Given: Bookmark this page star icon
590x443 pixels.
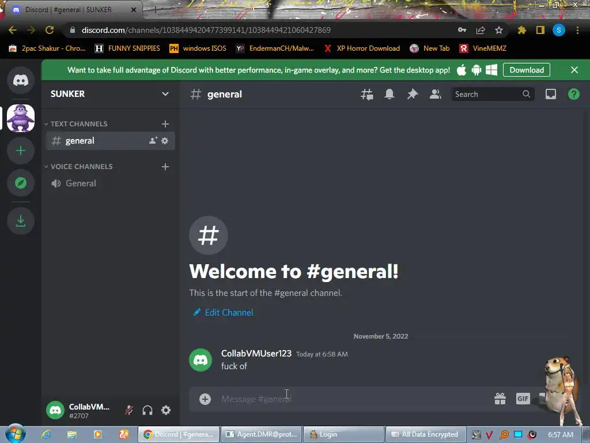Looking at the screenshot, I should coord(499,30).
